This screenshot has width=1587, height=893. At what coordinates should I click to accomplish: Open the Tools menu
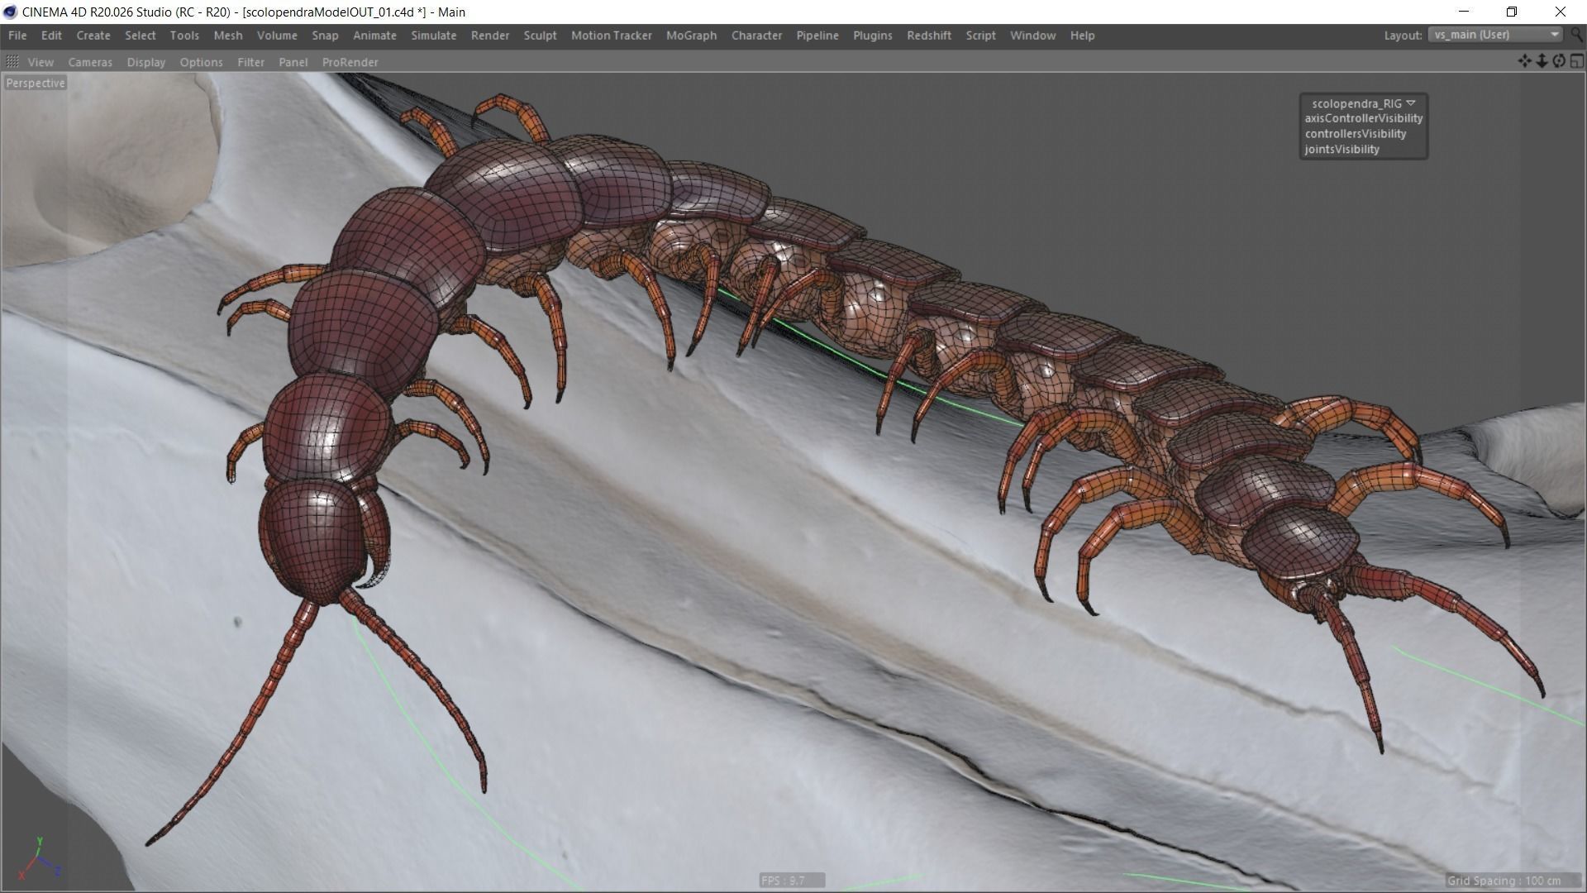pos(184,36)
